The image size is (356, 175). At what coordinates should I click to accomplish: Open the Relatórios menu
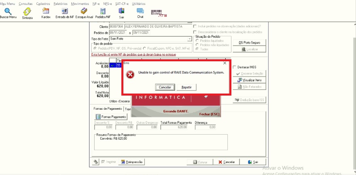(x=60, y=4)
